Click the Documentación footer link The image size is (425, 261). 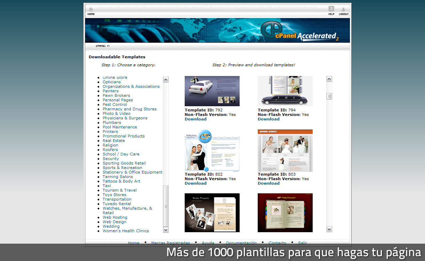241,243
